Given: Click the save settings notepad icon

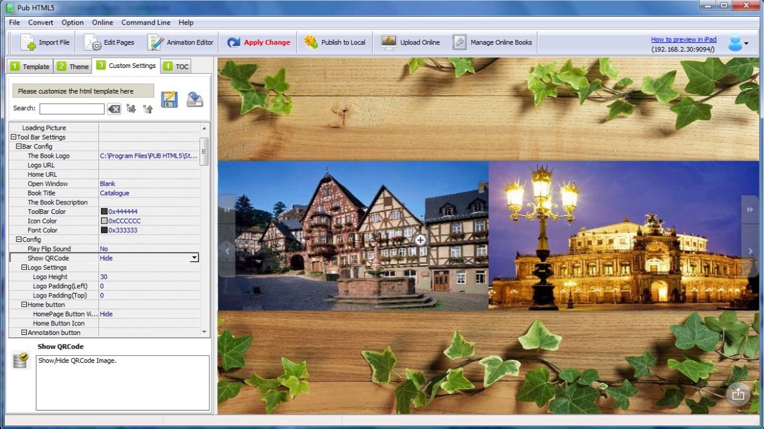Looking at the screenshot, I should (170, 100).
